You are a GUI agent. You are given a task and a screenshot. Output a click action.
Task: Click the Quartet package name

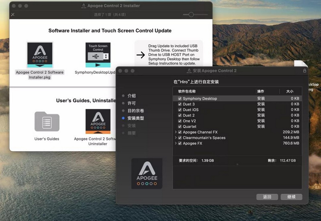(189, 126)
